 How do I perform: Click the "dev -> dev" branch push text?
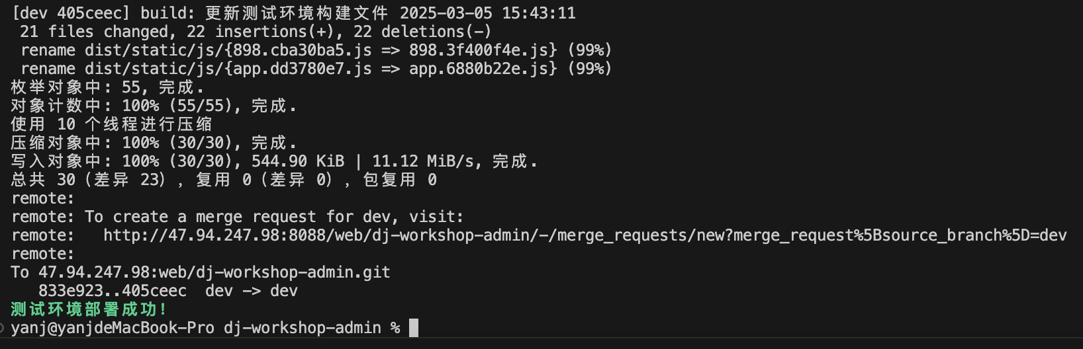point(252,291)
